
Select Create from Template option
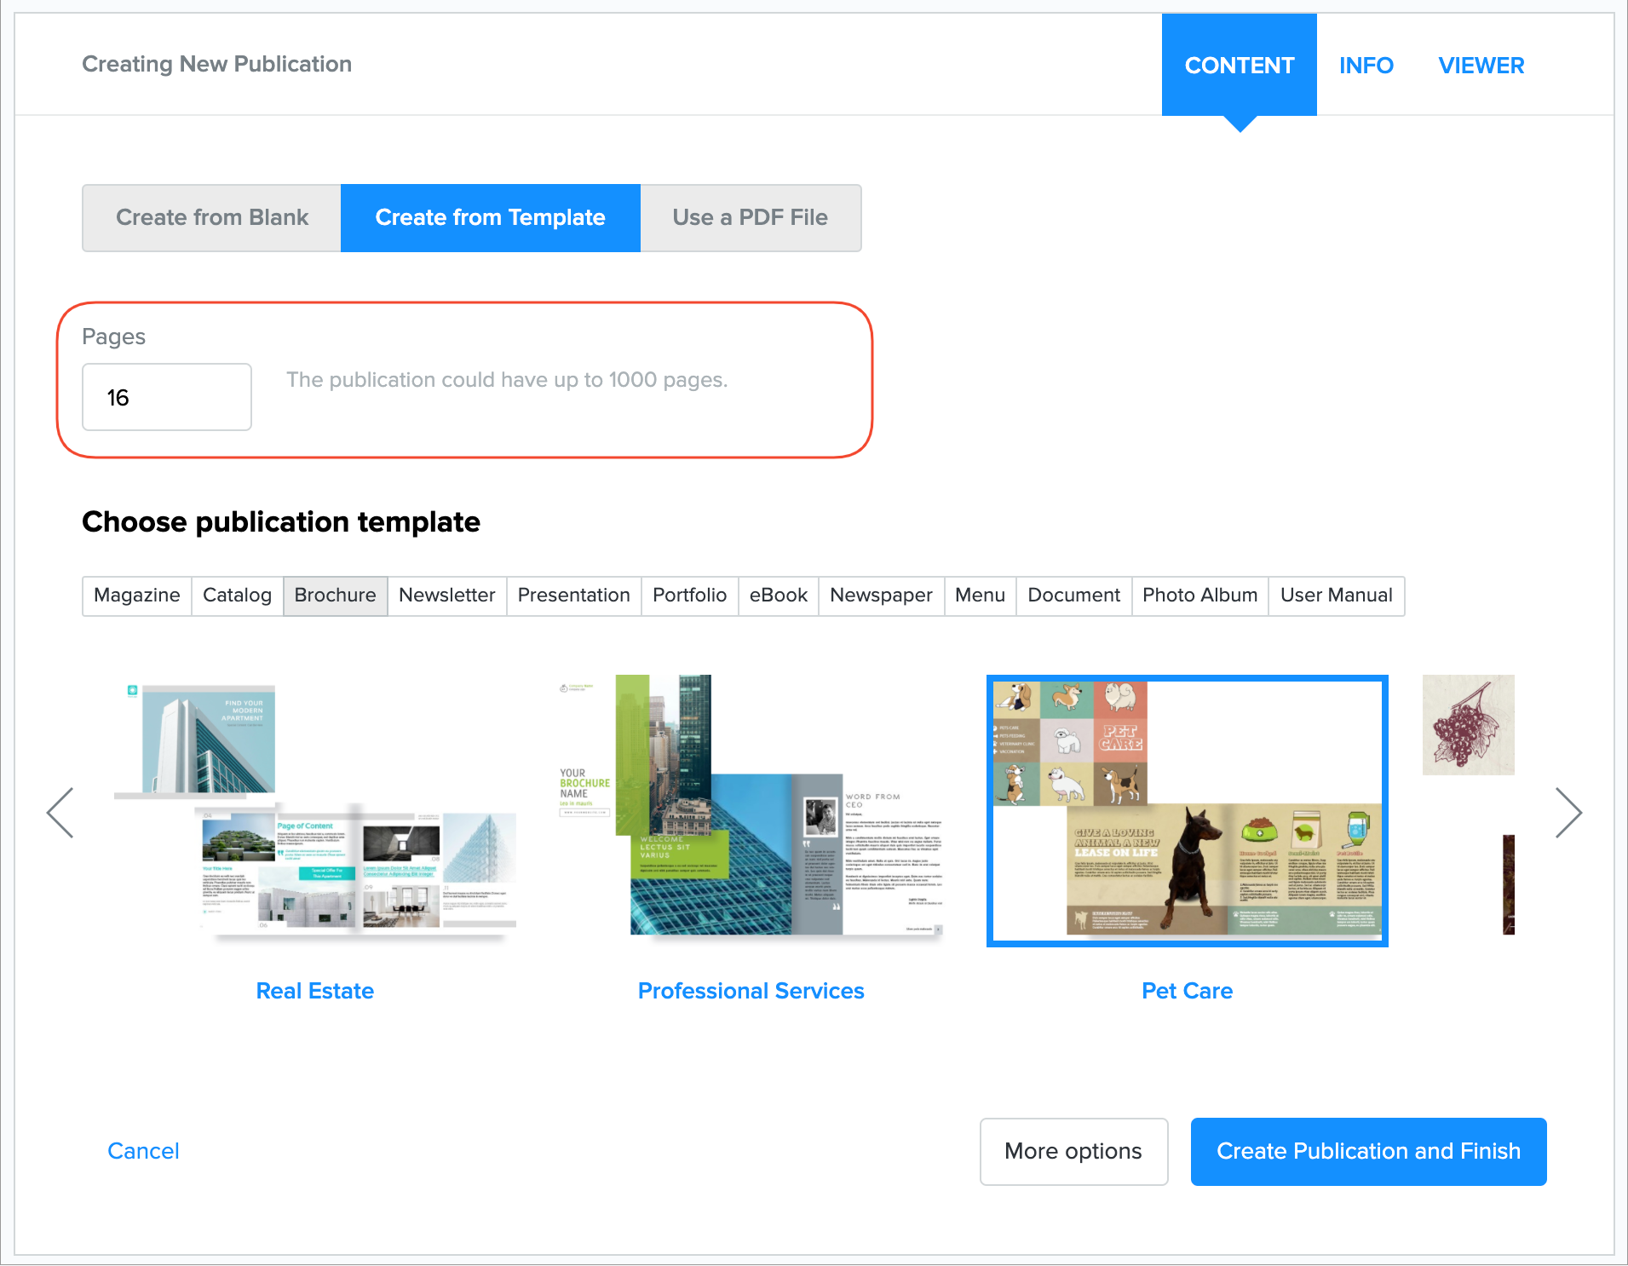490,218
